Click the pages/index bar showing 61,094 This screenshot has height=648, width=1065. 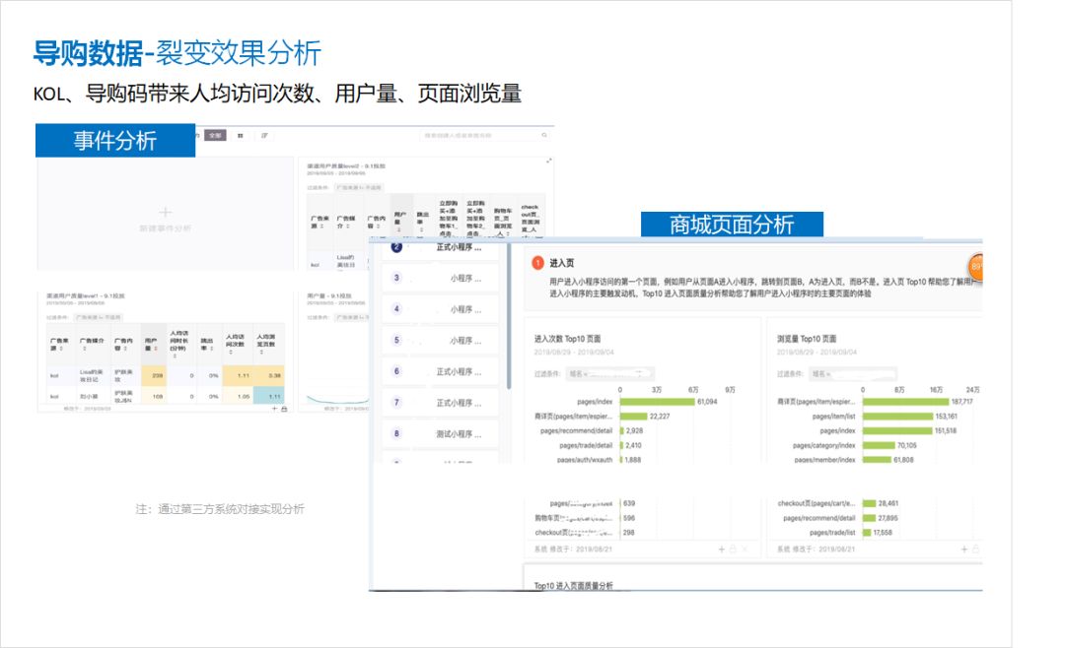[656, 402]
